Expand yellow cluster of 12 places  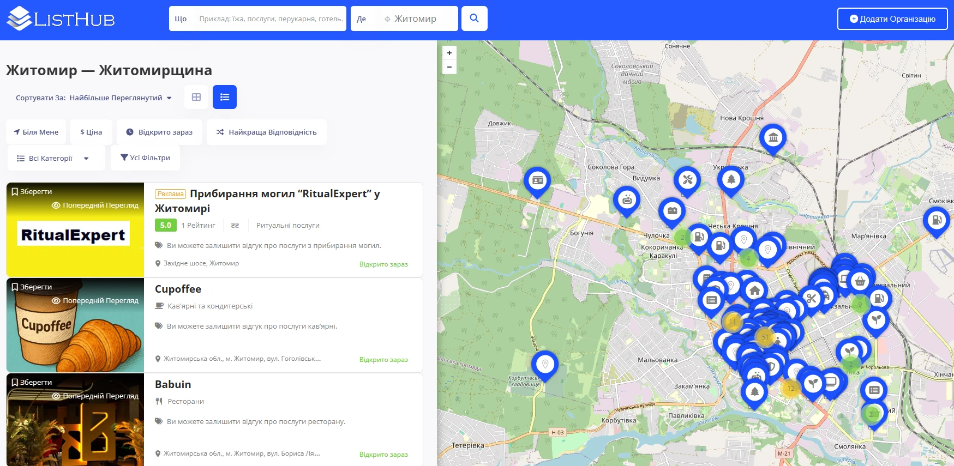[790, 388]
